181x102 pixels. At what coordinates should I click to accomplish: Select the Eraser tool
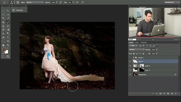pyautogui.click(x=3, y=29)
